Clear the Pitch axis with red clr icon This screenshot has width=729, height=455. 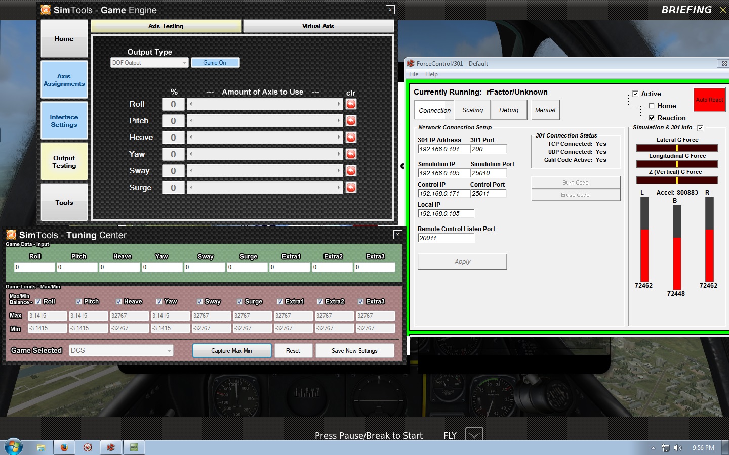[x=351, y=121]
